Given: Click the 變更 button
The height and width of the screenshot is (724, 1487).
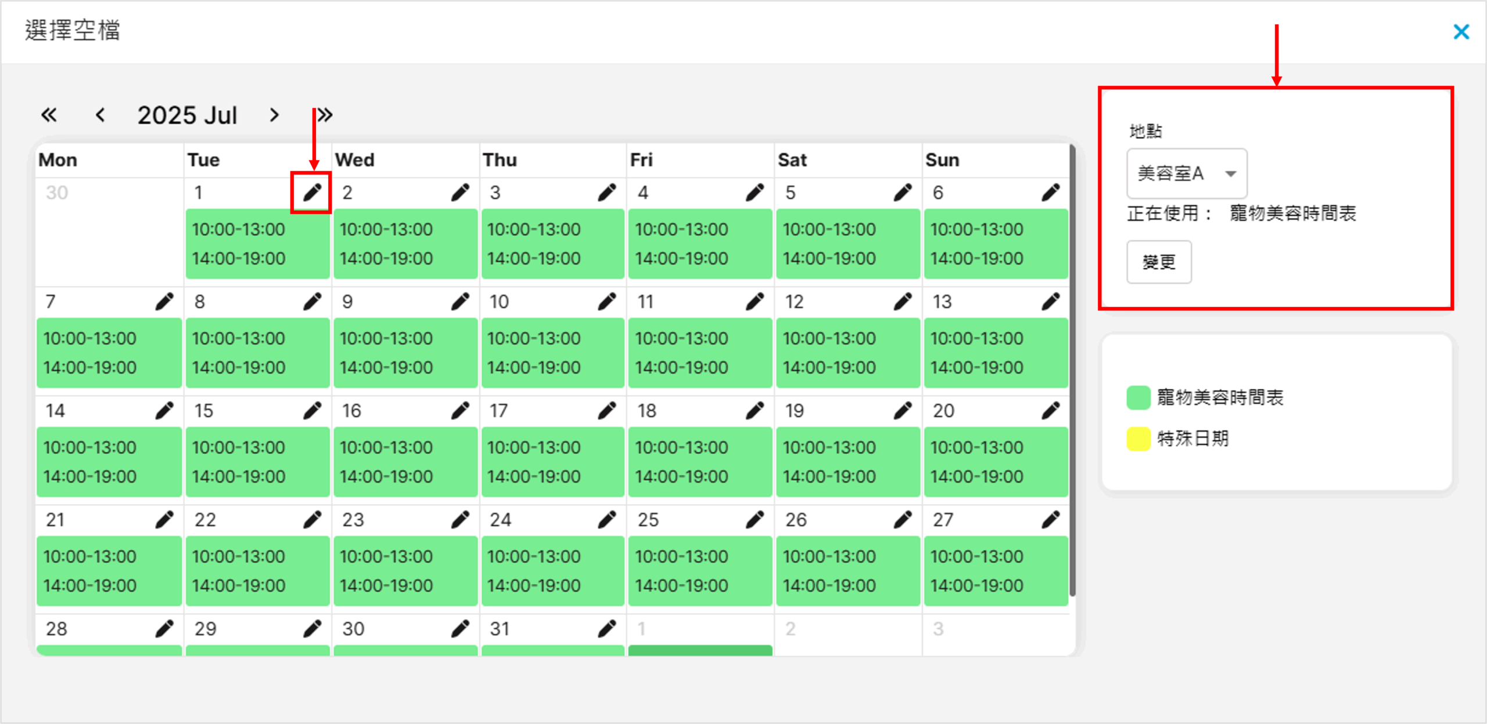Looking at the screenshot, I should [x=1159, y=262].
